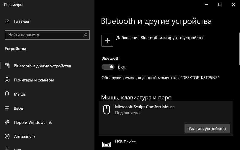Viewport: 240px width, 150px height.
Task: Click the Home icon in sidebar
Action: pyautogui.click(x=7, y=21)
